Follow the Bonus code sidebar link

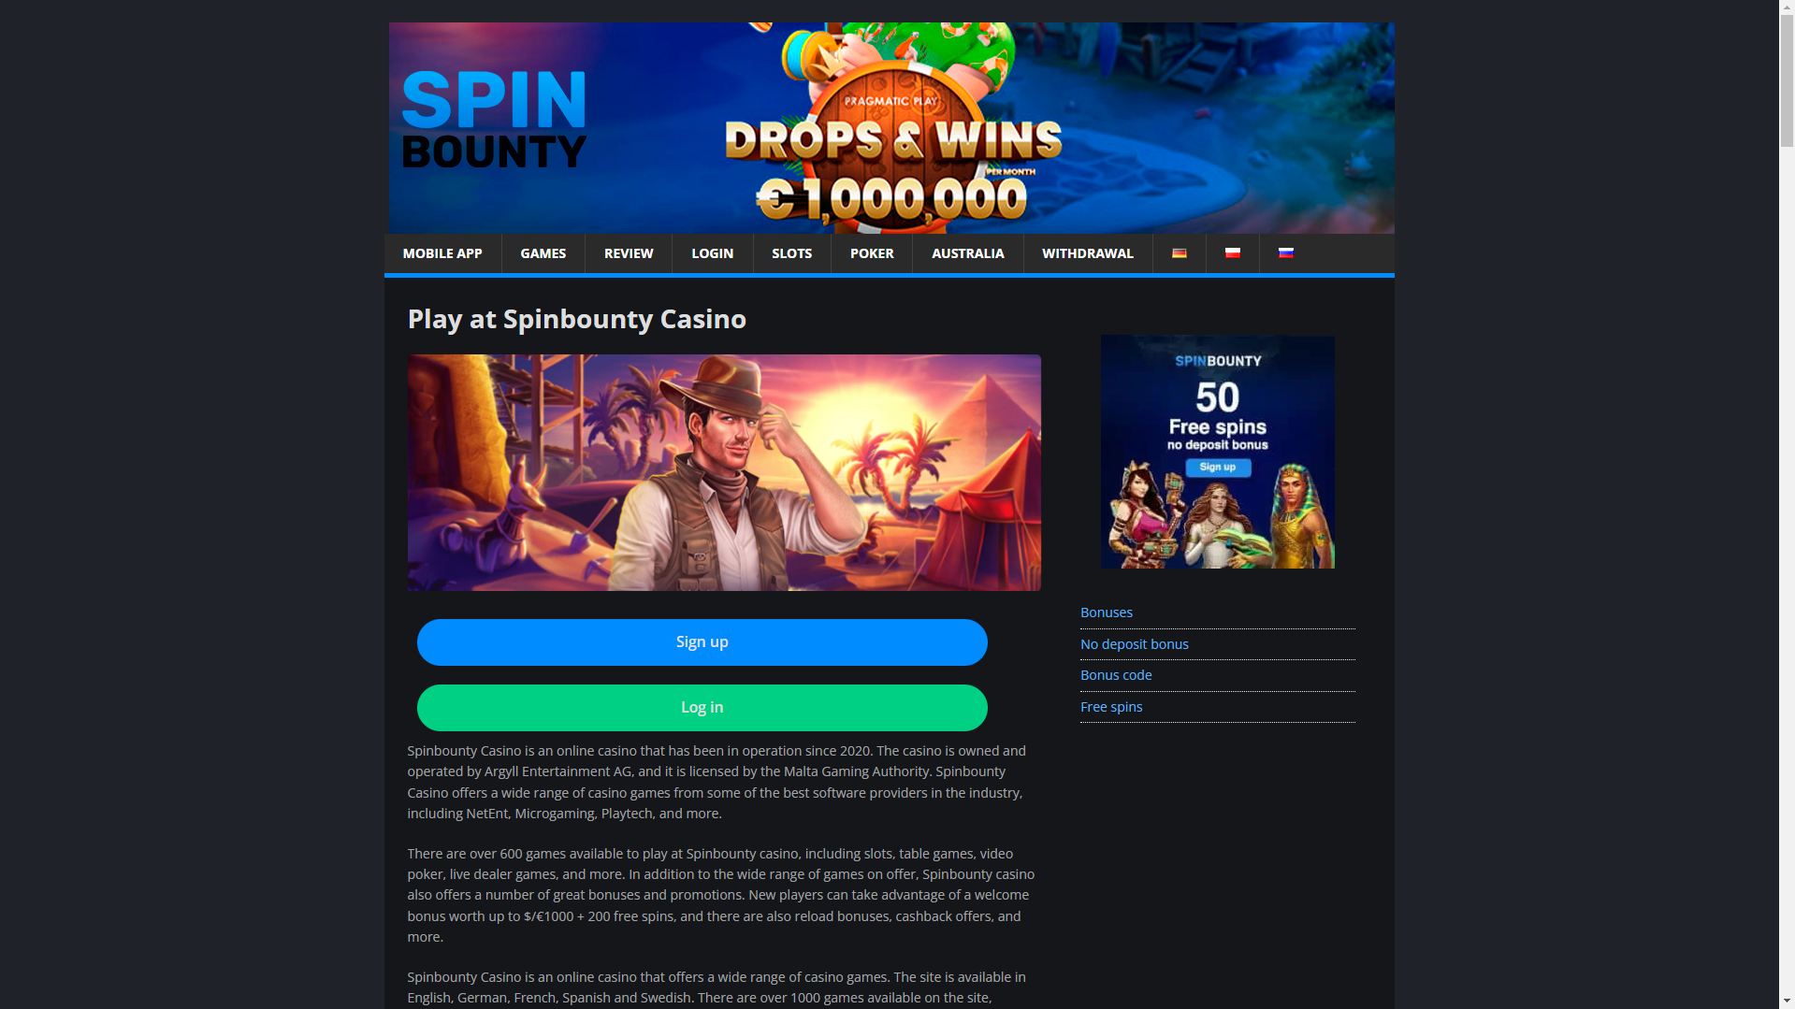tap(1116, 675)
